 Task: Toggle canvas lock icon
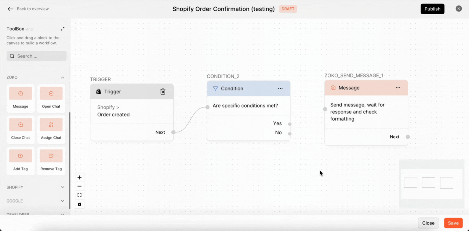79,204
